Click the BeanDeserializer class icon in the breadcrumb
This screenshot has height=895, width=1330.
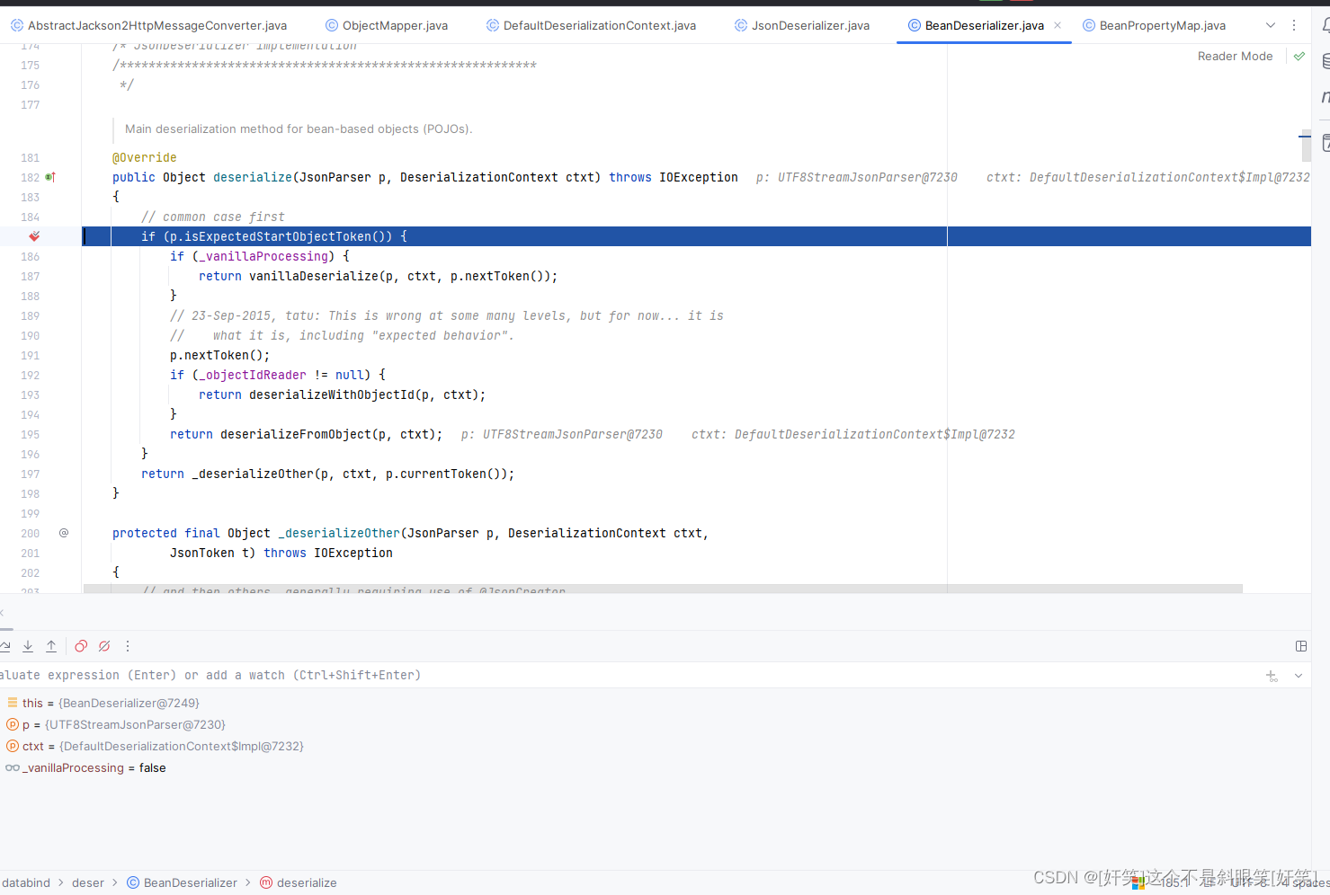pos(130,882)
